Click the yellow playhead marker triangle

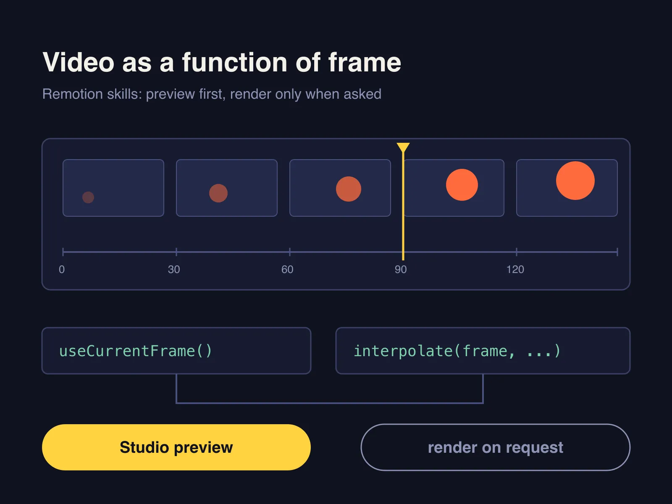coord(403,148)
